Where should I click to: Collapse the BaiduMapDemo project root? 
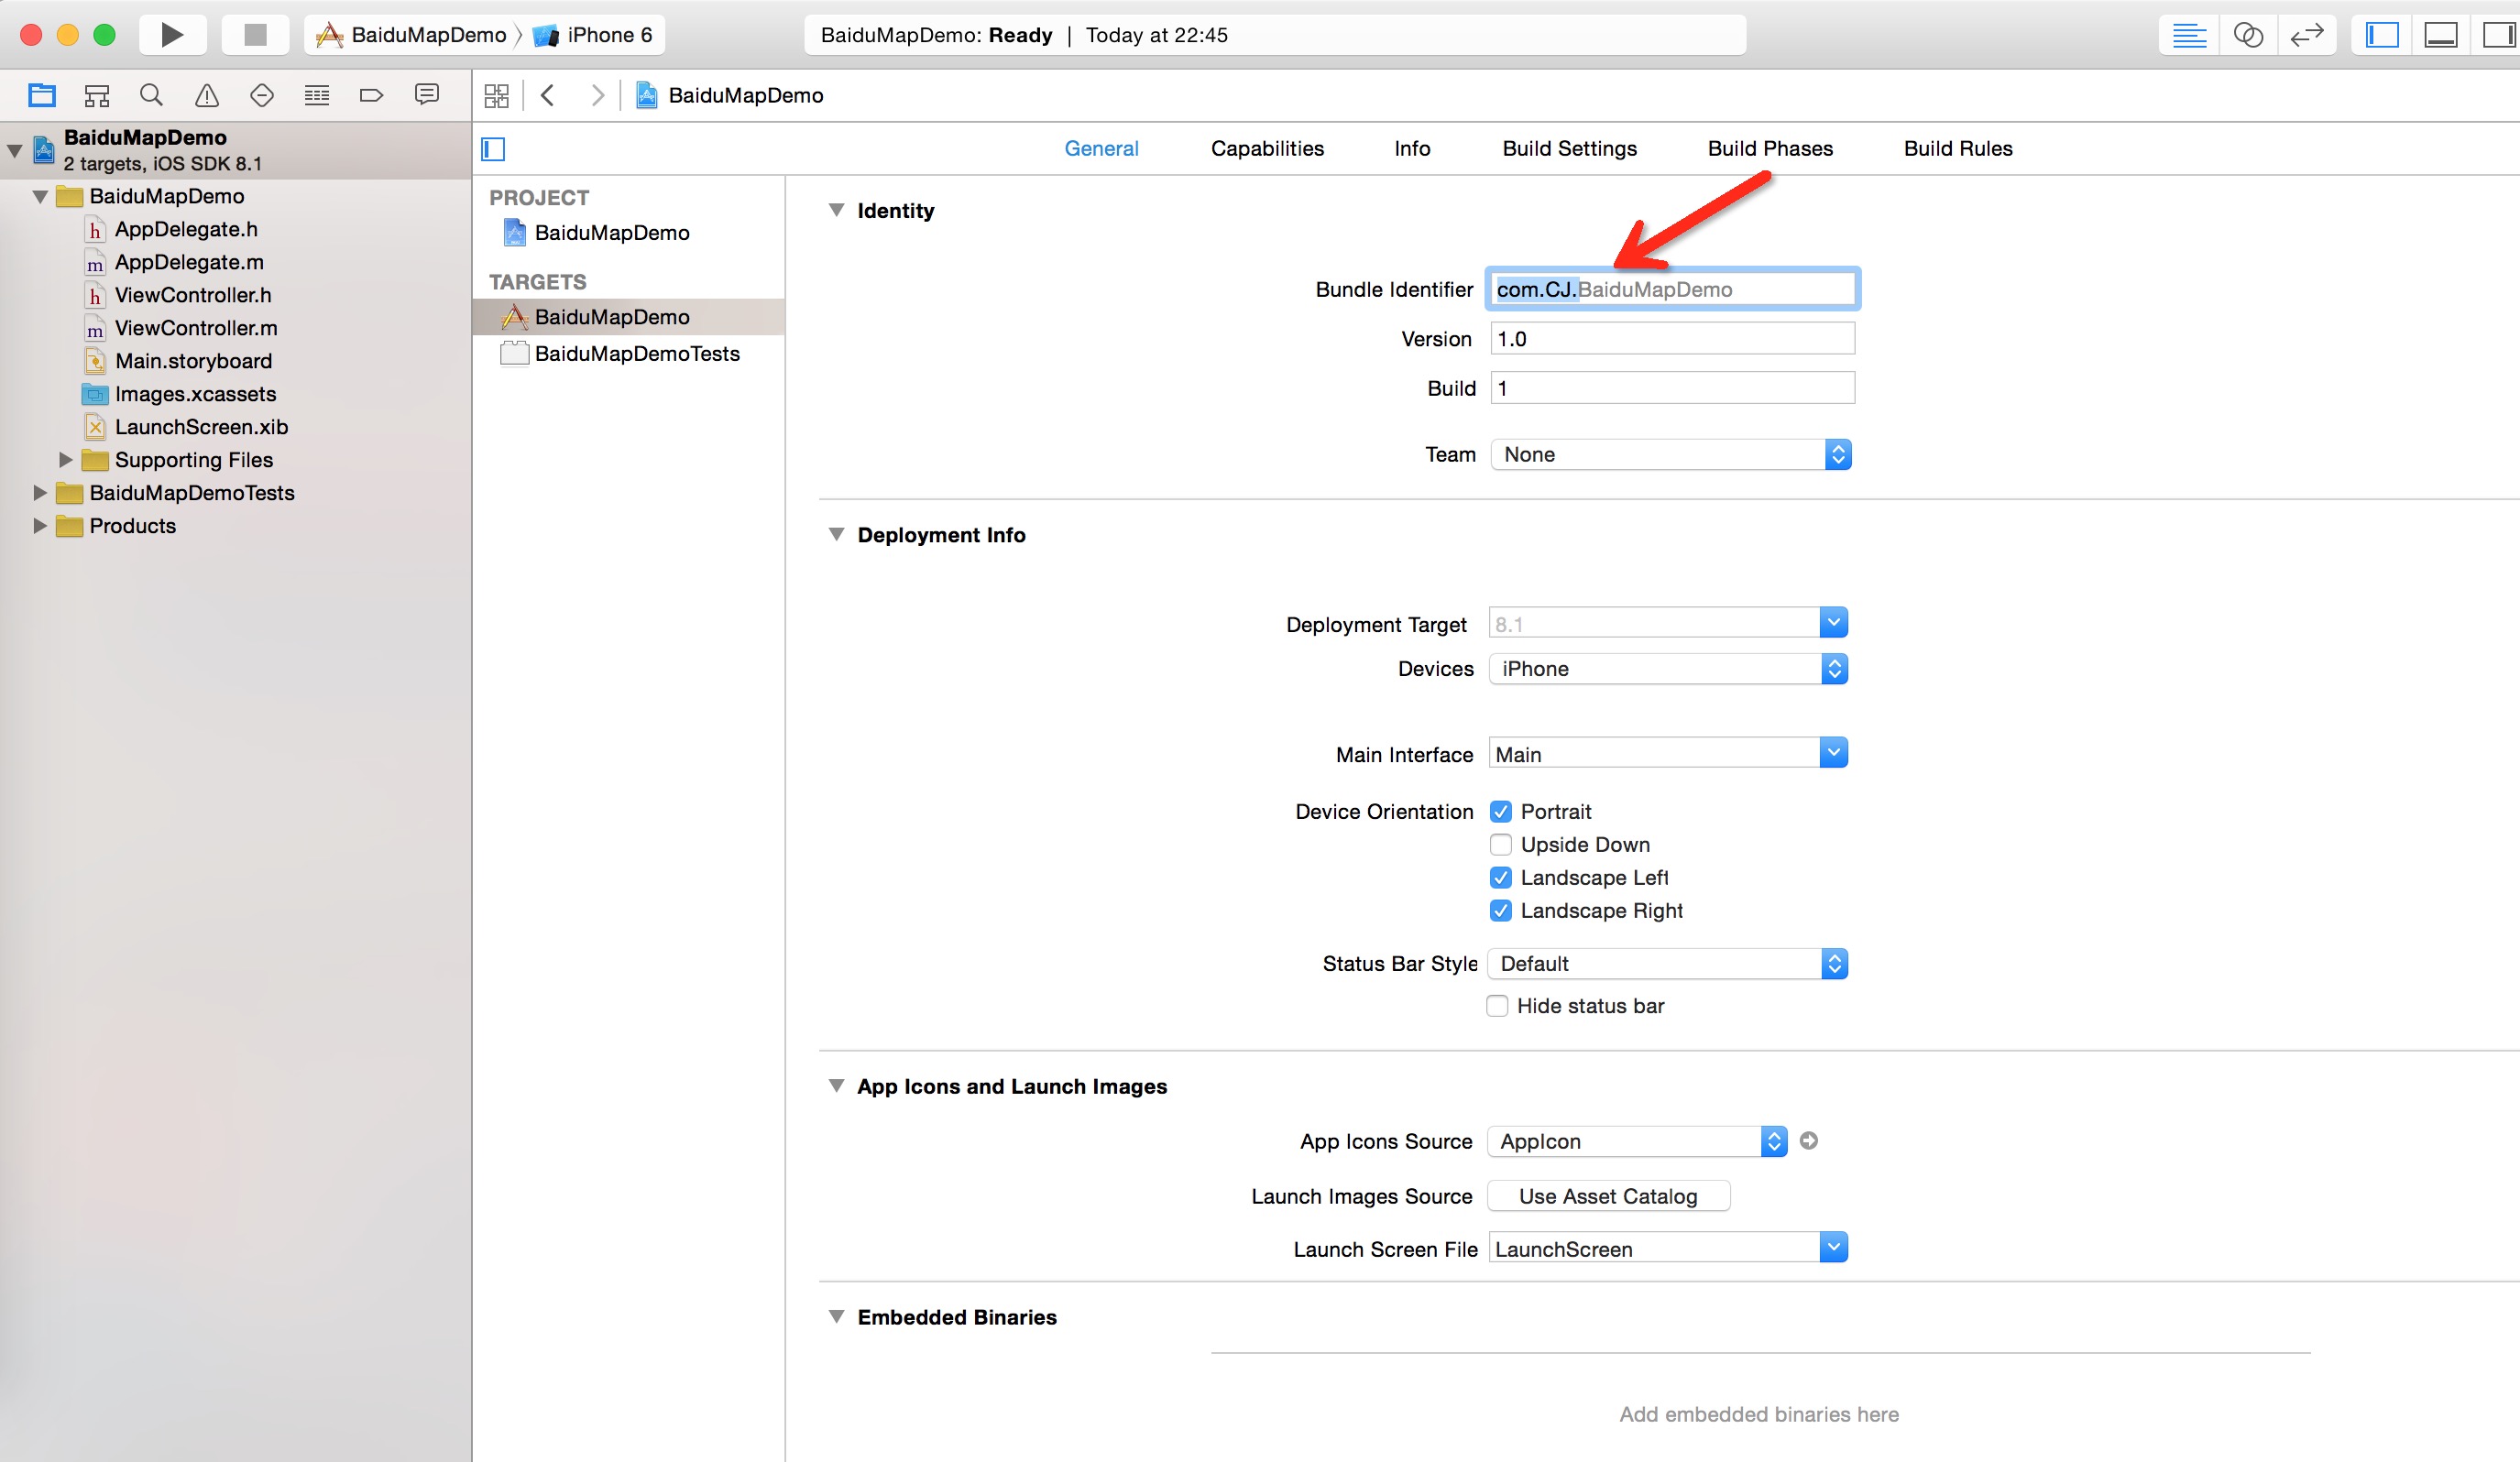point(14,151)
